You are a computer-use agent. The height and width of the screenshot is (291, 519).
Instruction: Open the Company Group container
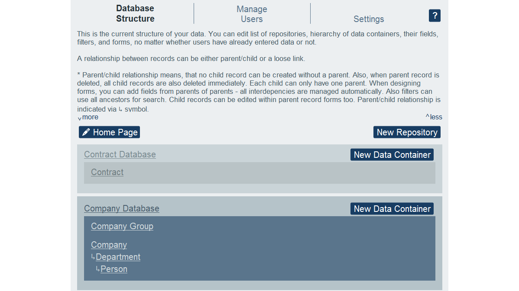click(122, 226)
